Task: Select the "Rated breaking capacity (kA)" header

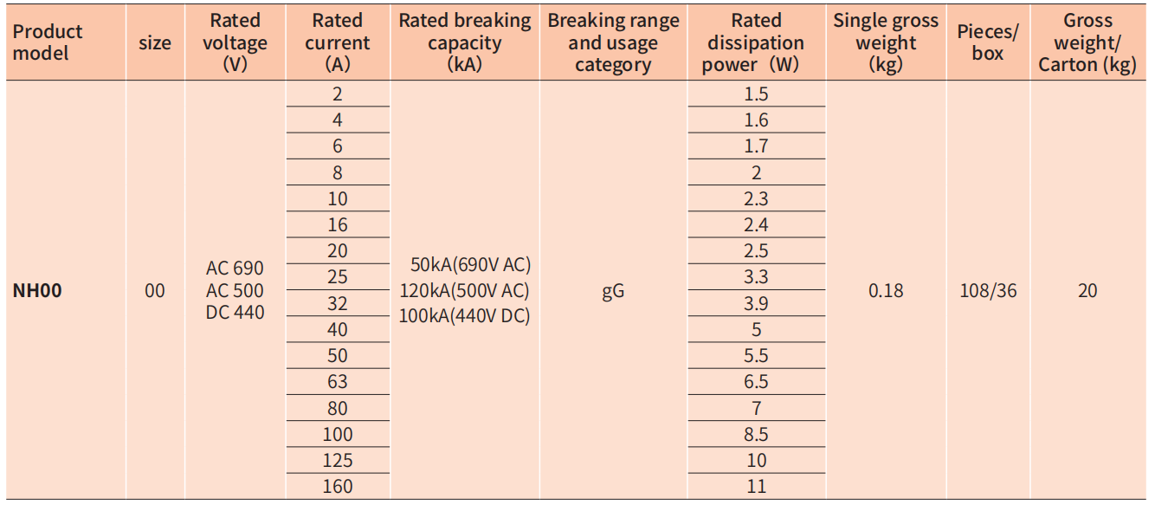Action: [465, 42]
